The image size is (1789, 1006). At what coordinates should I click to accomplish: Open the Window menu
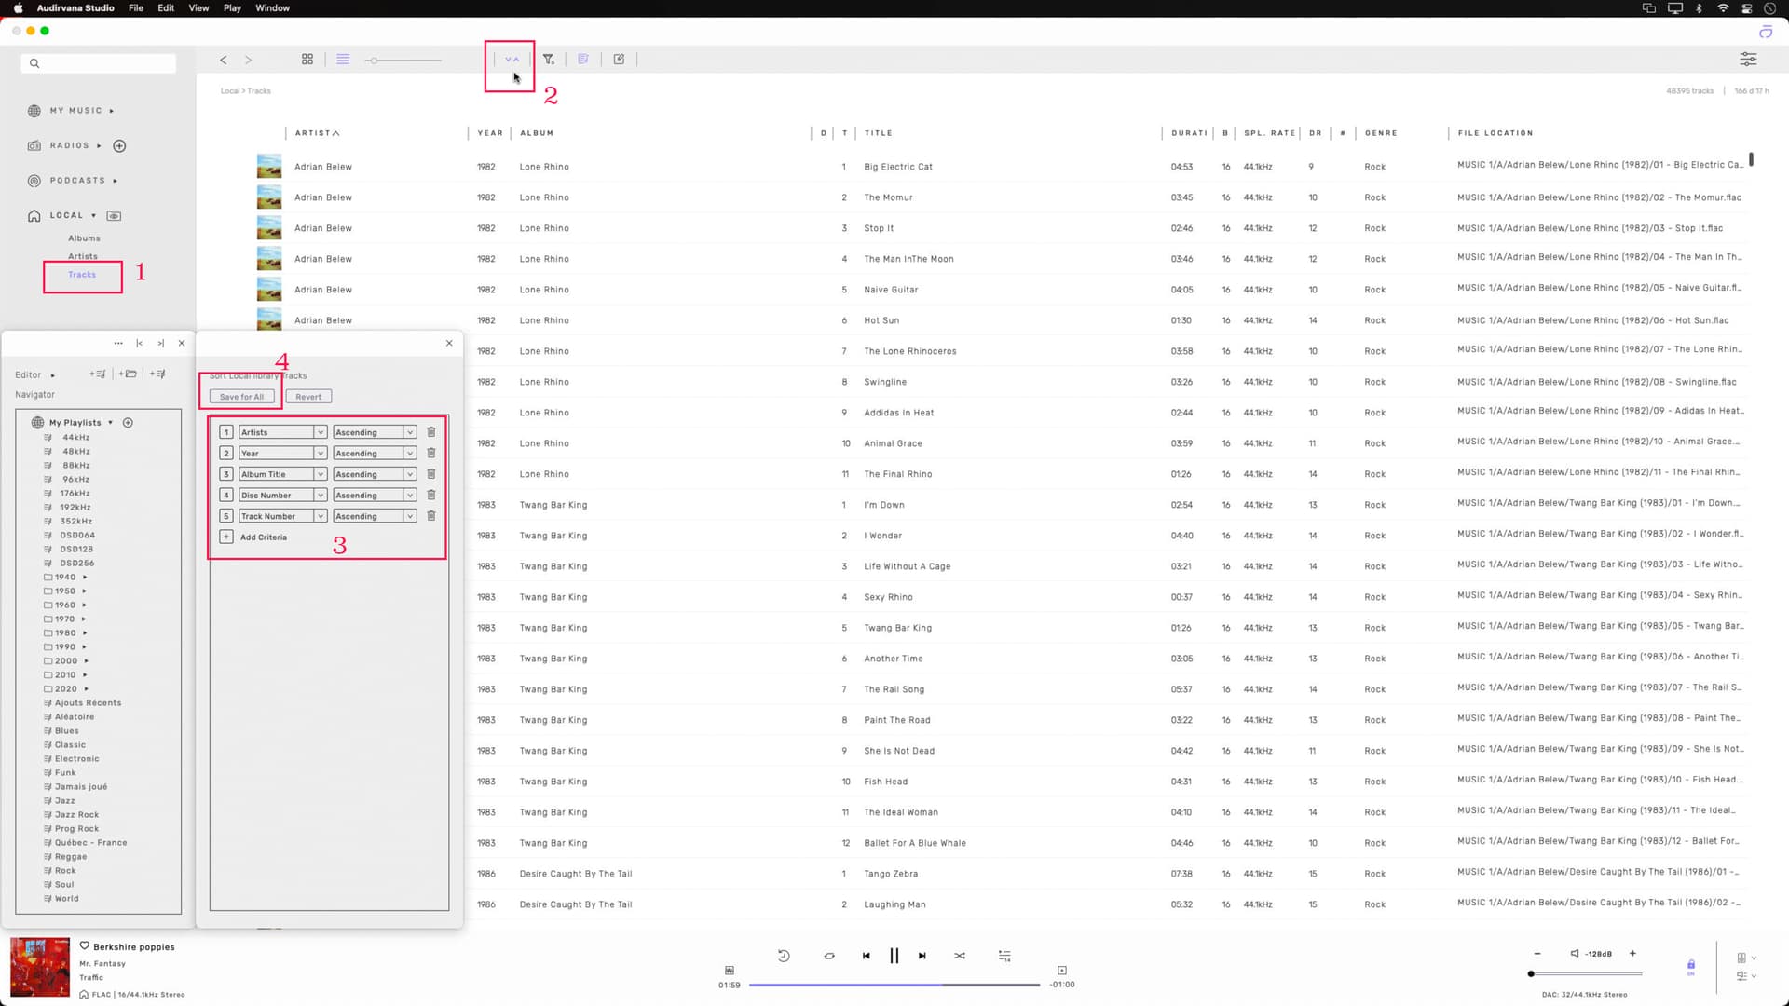click(x=272, y=7)
